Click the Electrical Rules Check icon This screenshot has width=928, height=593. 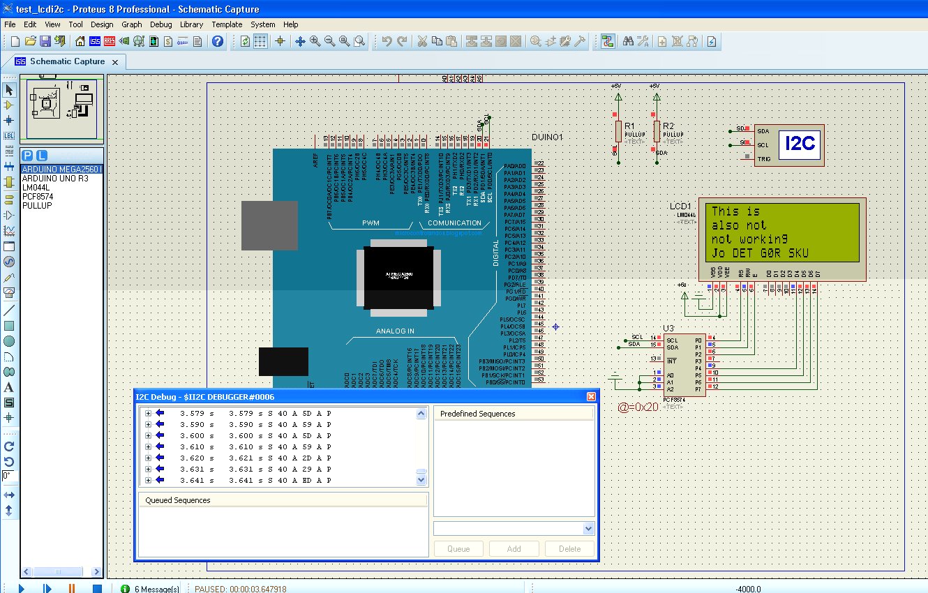712,42
